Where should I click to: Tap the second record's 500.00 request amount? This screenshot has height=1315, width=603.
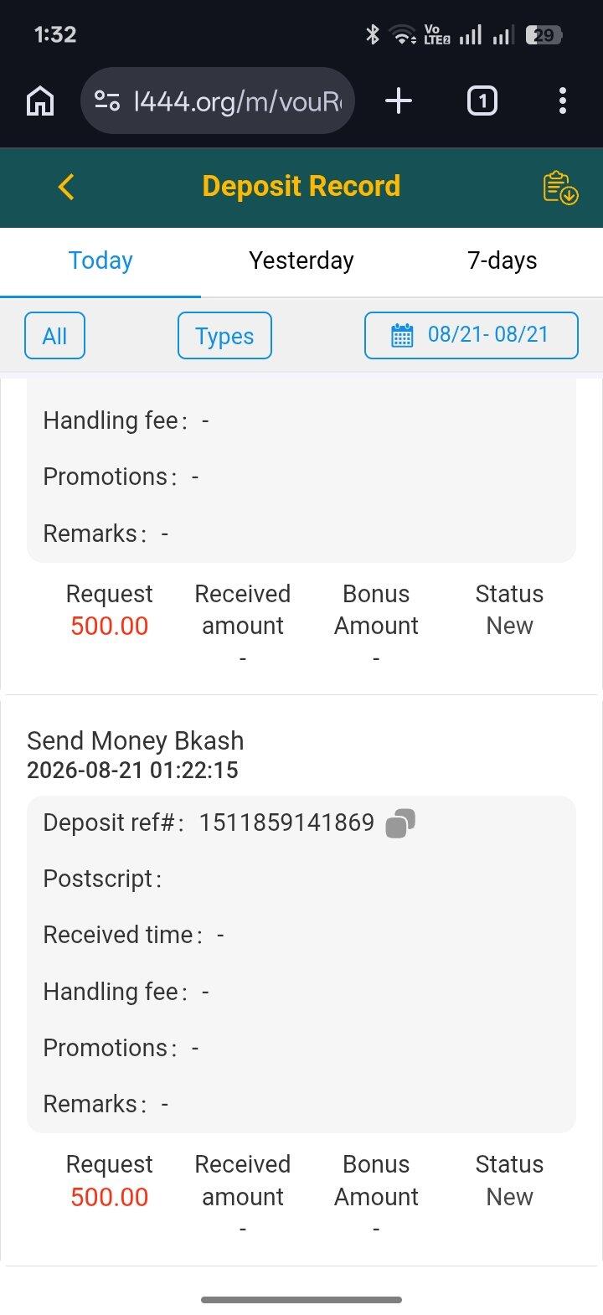(110, 1197)
